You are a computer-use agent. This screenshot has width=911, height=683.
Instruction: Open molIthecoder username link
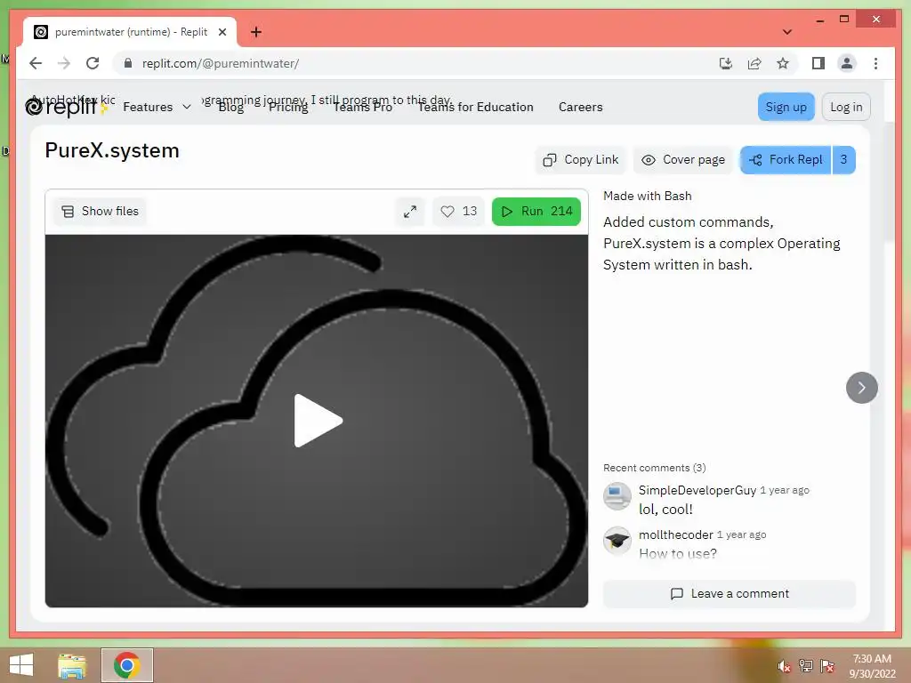pos(676,534)
